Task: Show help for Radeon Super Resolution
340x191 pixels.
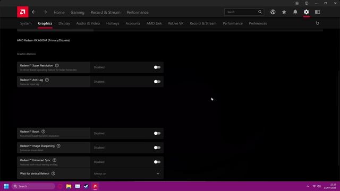Action: pyautogui.click(x=57, y=65)
